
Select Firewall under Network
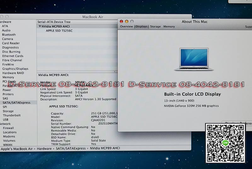coord(9,128)
